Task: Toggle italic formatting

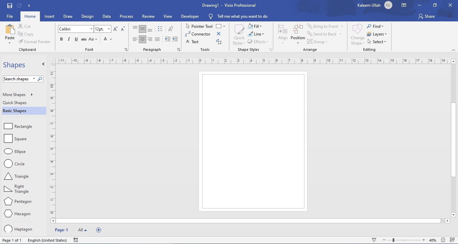Action: coord(69,39)
